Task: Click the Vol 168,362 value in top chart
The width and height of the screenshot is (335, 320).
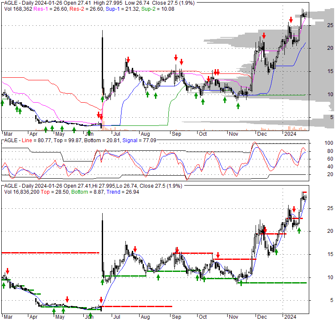Action: [18, 9]
